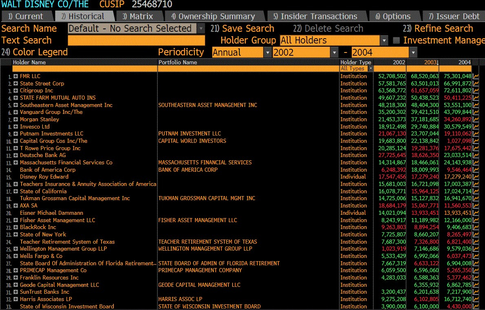Viewport: 485px width, 310px height.
Task: Open chart icon for State of California row
Action: 476,192
